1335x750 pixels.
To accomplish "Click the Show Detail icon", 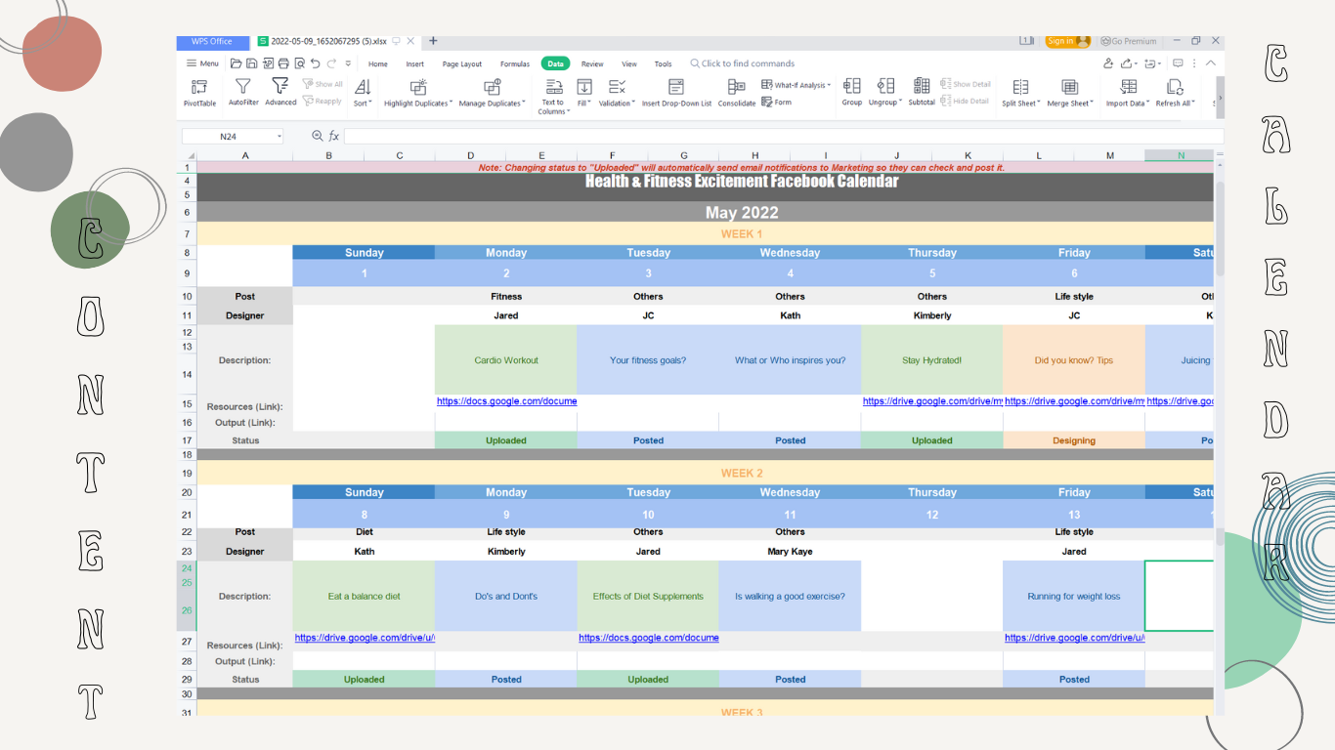I will 946,84.
